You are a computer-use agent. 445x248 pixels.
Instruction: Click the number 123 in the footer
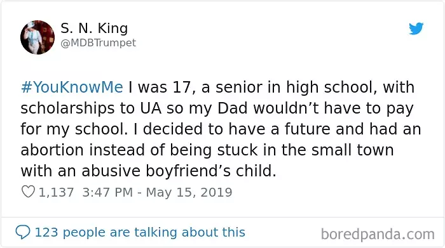(x=46, y=232)
